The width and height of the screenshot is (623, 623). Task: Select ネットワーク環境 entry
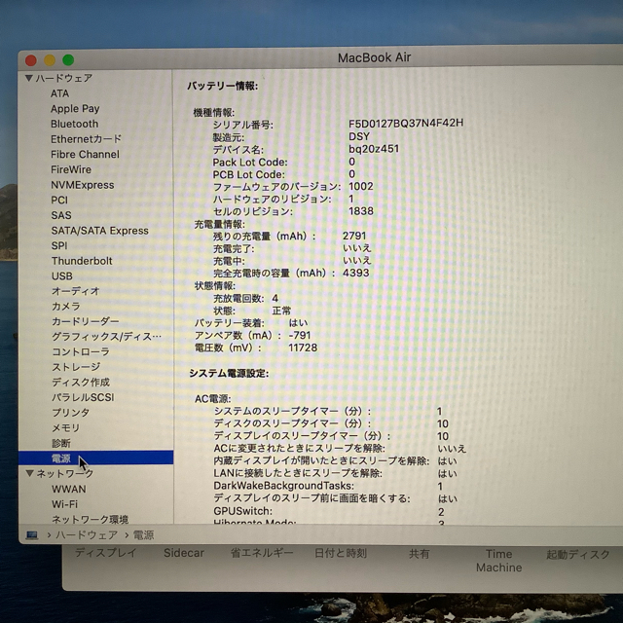91,519
